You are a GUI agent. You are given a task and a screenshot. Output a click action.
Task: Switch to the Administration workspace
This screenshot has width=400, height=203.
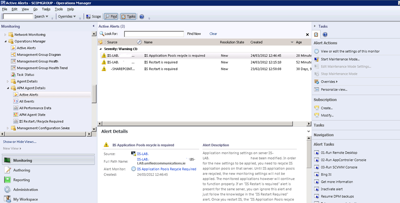coord(26,189)
